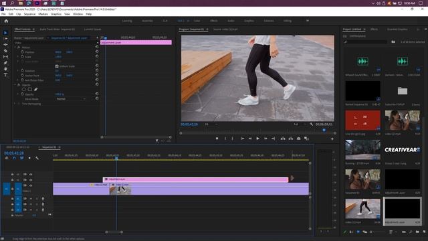
Task: Collapse the Opacity effect group
Action: pyautogui.click(x=15, y=85)
